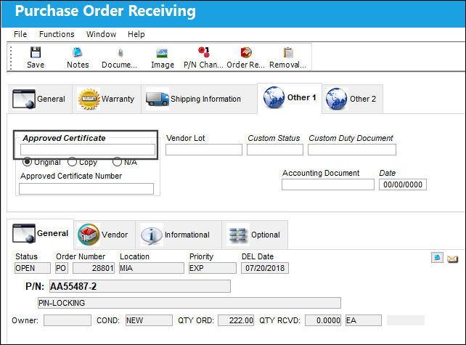The image size is (466, 345).
Task: Click the Order Number field 28801
Action: (94, 268)
